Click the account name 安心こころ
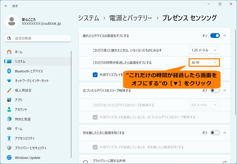This screenshot has width=237, height=164. click(x=29, y=20)
